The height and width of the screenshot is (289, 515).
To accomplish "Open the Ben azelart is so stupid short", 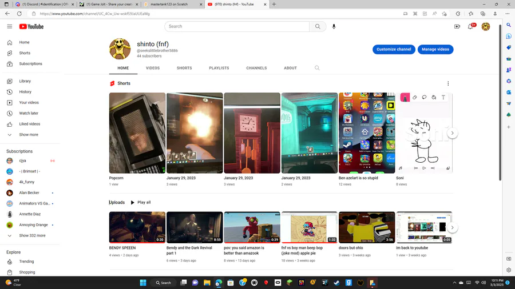I will tap(367, 133).
